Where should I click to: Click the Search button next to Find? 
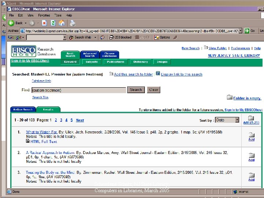tap(136, 90)
